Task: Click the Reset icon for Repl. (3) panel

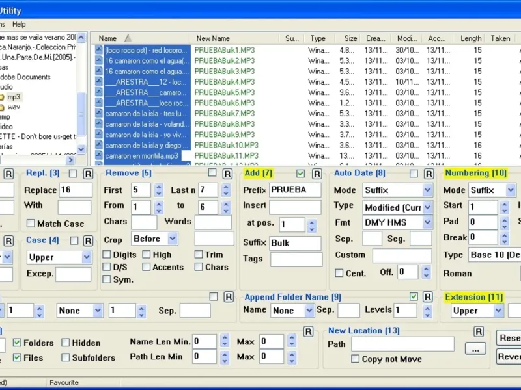Action: [89, 174]
